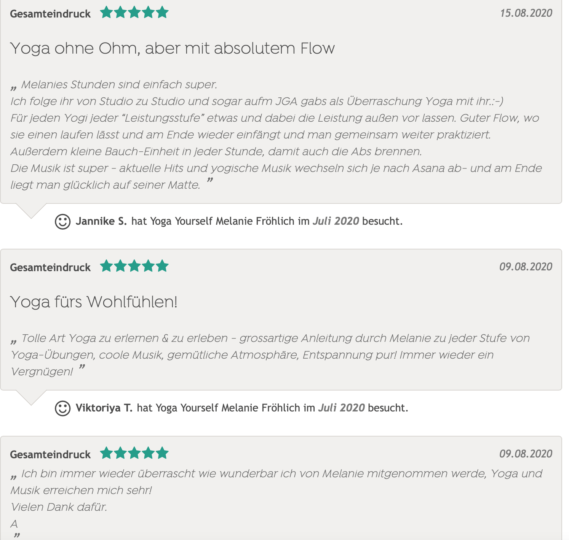Click the smiley icon beside Jannike S.
Image resolution: width=569 pixels, height=540 pixels.
(x=63, y=221)
